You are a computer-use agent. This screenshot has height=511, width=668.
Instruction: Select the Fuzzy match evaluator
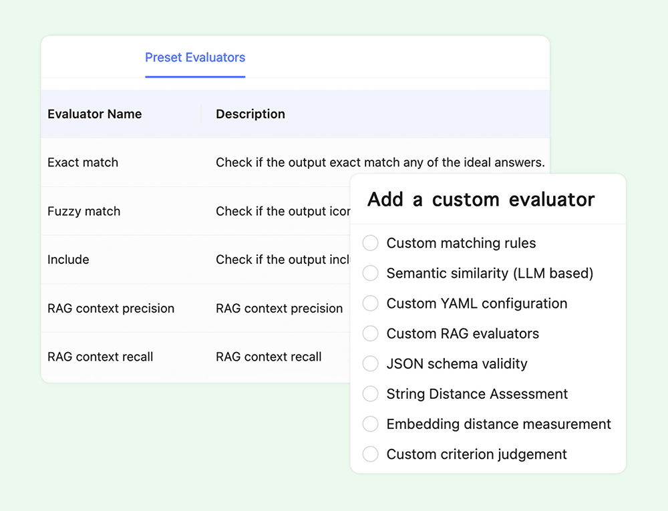click(x=83, y=211)
